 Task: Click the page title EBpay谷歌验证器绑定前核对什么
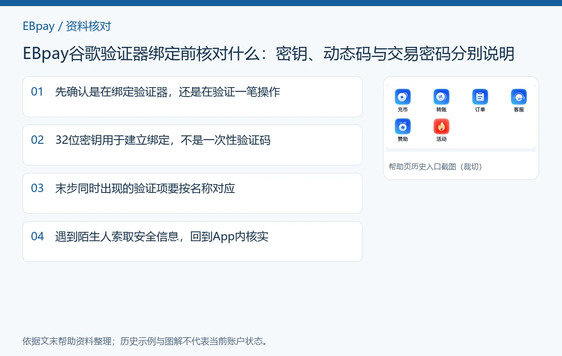click(x=268, y=54)
